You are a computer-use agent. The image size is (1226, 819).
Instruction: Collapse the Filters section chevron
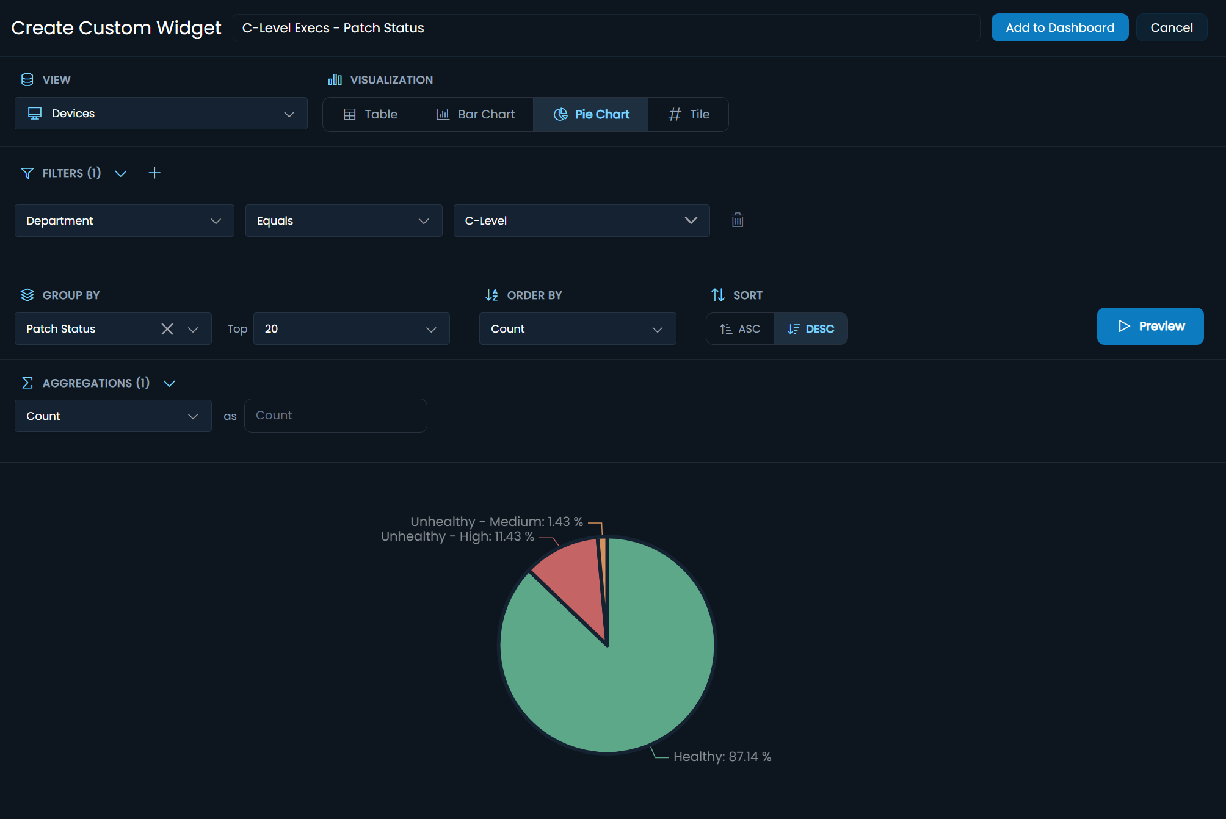[x=121, y=174]
